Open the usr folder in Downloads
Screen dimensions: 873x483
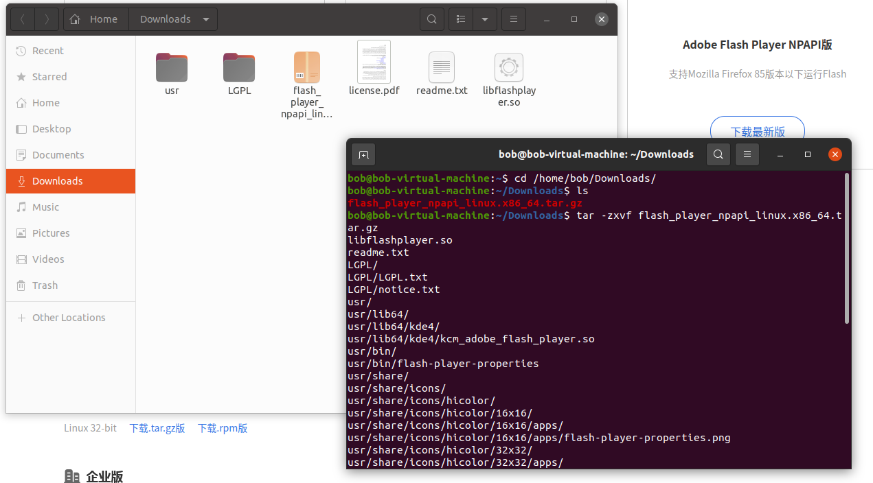[x=171, y=67]
